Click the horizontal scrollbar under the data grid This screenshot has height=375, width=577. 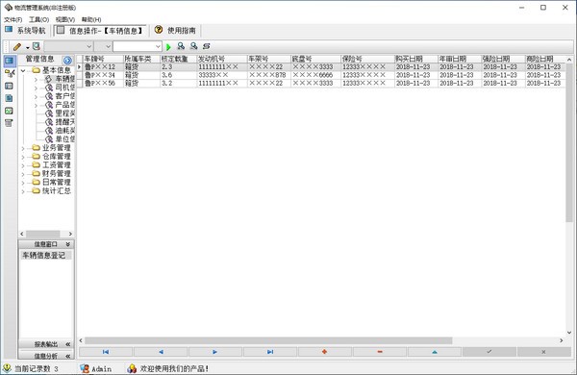(x=268, y=340)
